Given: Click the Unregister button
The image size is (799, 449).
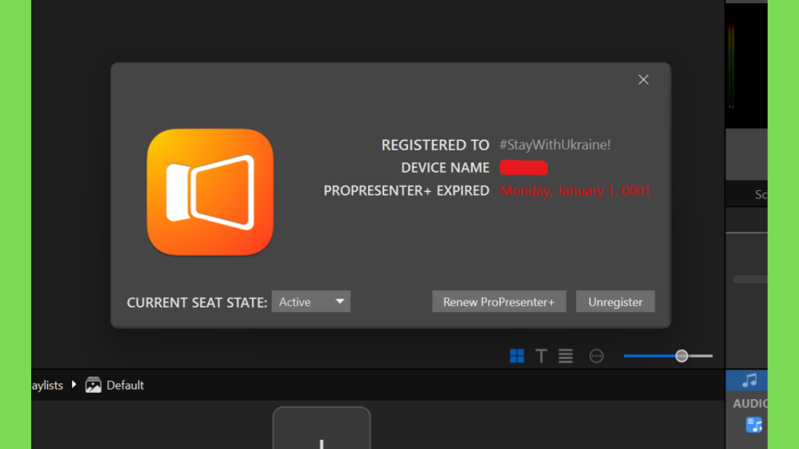Looking at the screenshot, I should point(615,302).
